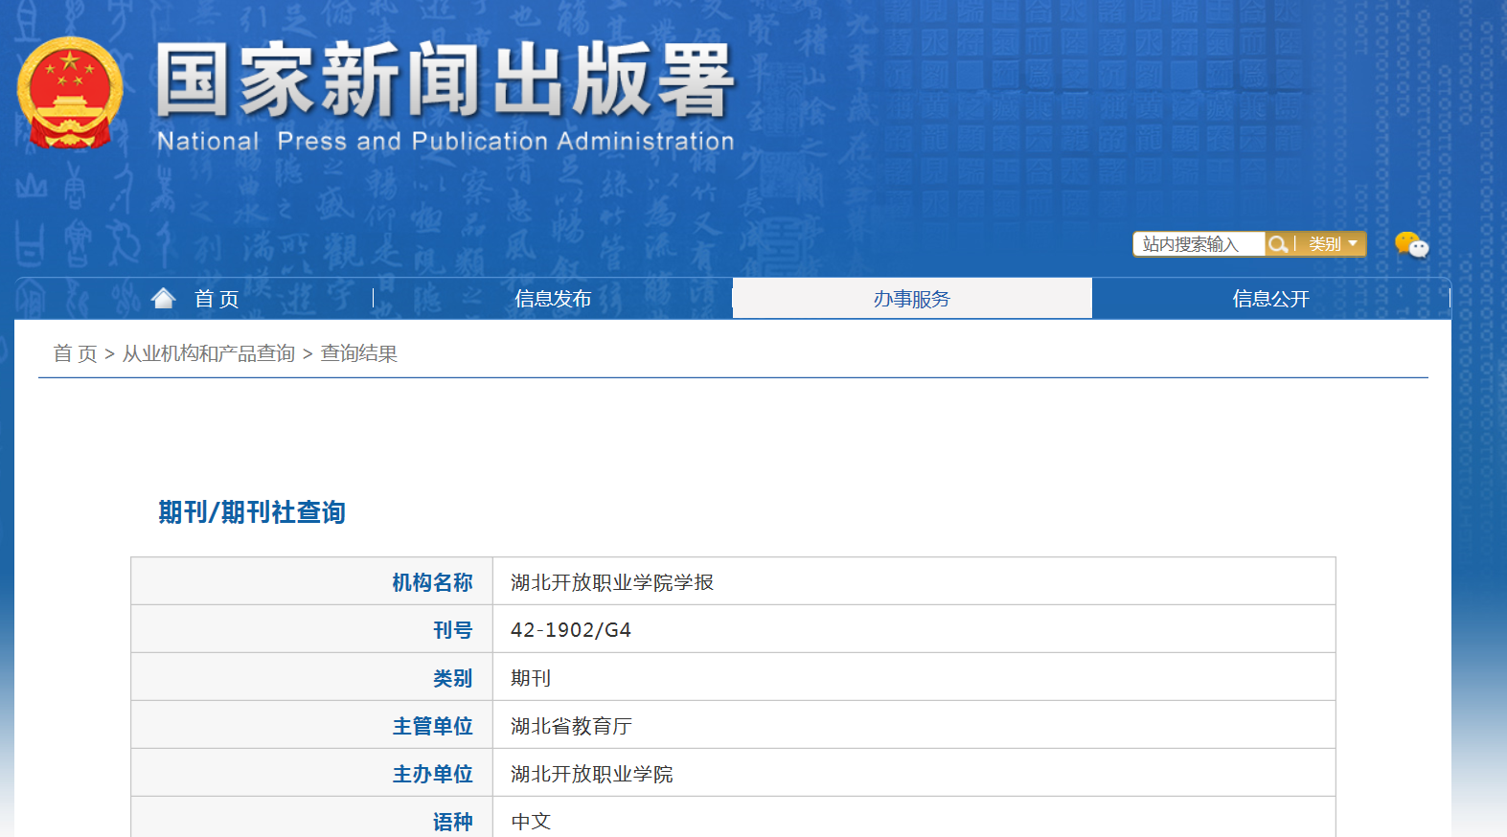Select the 办事服务 navigation tab

[911, 299]
